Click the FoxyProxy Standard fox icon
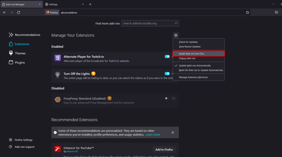 click(58, 99)
